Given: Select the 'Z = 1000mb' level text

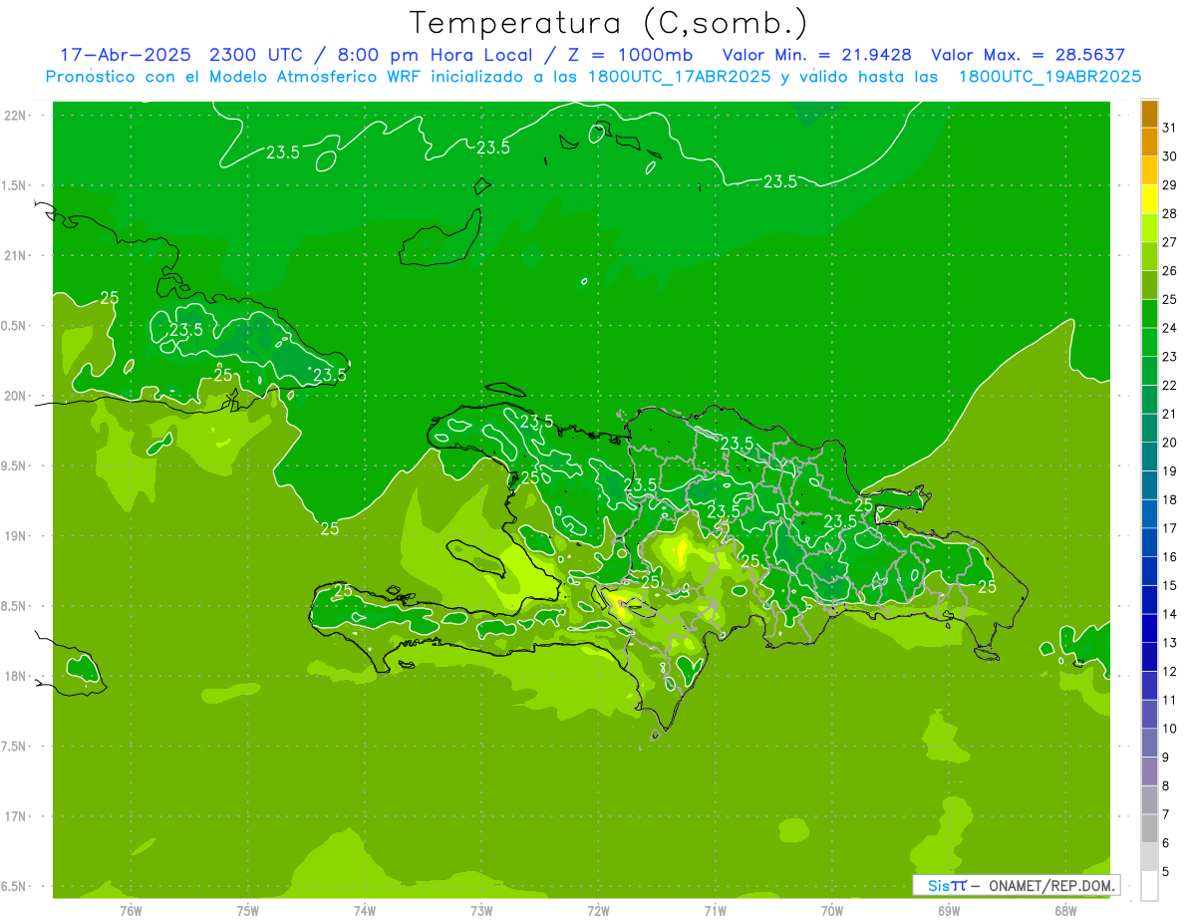Looking at the screenshot, I should (630, 55).
